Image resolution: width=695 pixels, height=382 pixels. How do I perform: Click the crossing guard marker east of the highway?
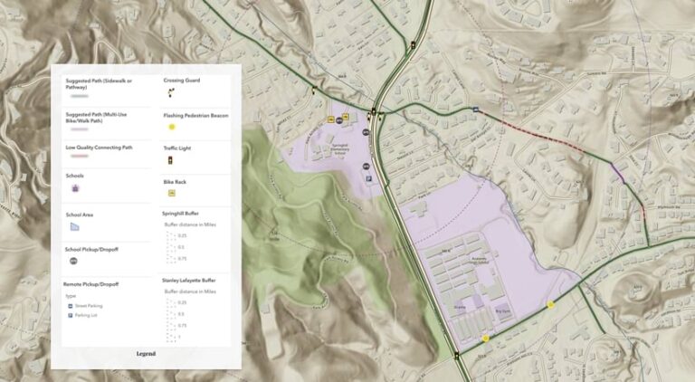click(x=381, y=117)
